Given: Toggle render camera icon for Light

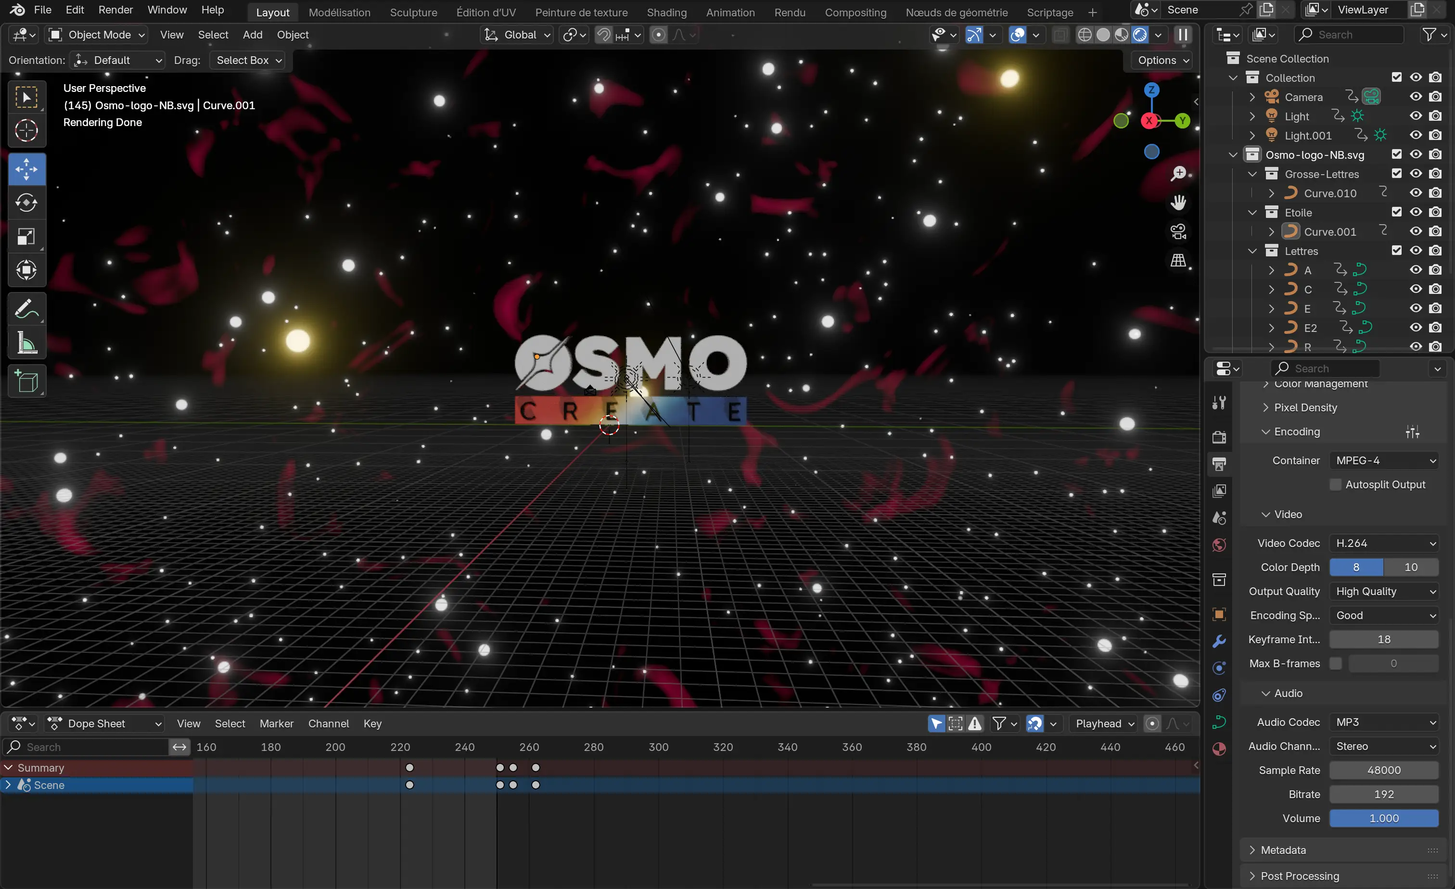Looking at the screenshot, I should click(1436, 116).
